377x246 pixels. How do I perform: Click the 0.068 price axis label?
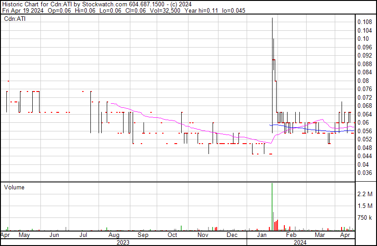(364, 106)
